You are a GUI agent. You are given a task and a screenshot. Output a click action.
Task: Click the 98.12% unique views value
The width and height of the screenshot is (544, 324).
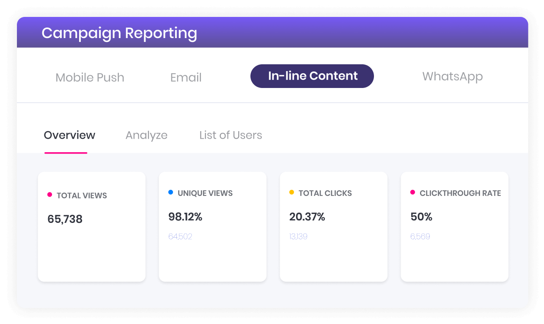click(185, 217)
